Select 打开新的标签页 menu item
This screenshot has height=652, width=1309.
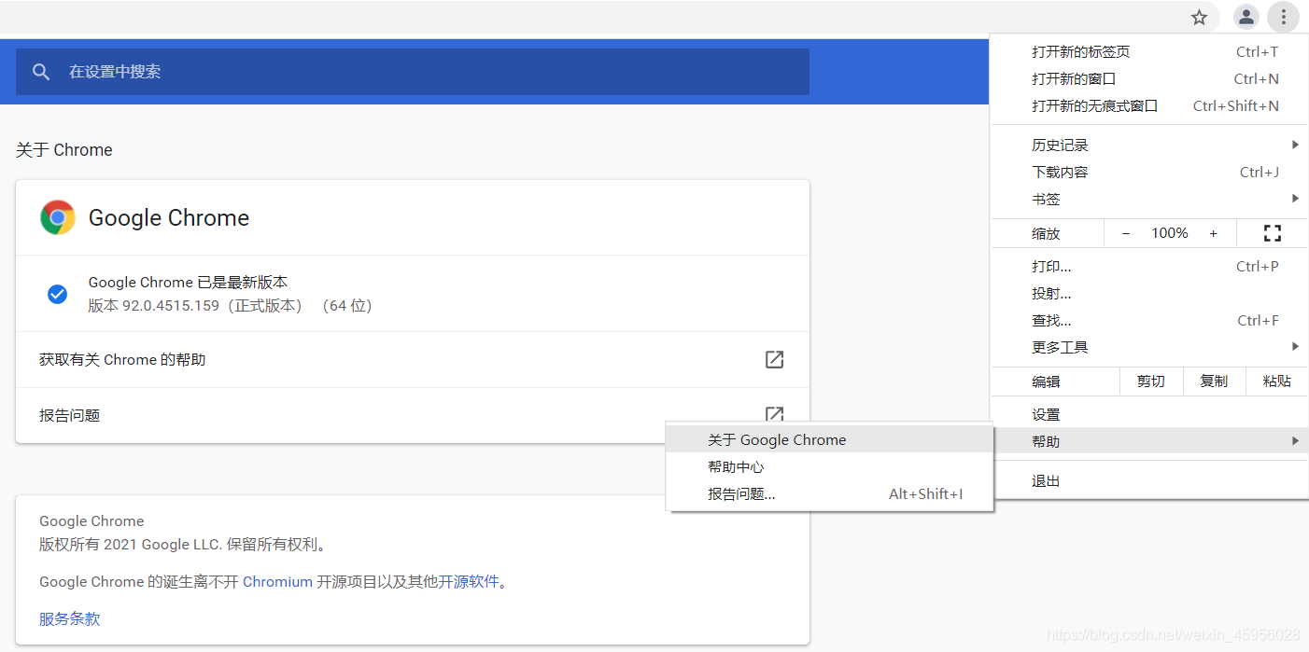[1149, 52]
